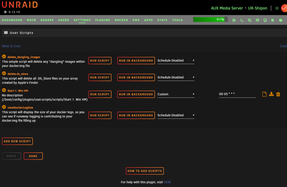Switch to the Shares tab
The height and width of the screenshot is (187, 287).
coord(47,20)
